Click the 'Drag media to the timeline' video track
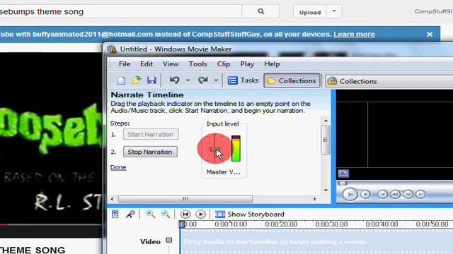Image resolution: width=453 pixels, height=254 pixels. [x=316, y=241]
